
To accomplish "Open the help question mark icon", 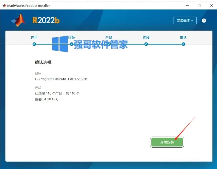I will click(x=204, y=21).
